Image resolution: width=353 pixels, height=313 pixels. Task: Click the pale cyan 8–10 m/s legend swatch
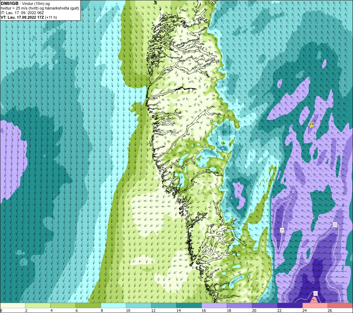(x=113, y=306)
